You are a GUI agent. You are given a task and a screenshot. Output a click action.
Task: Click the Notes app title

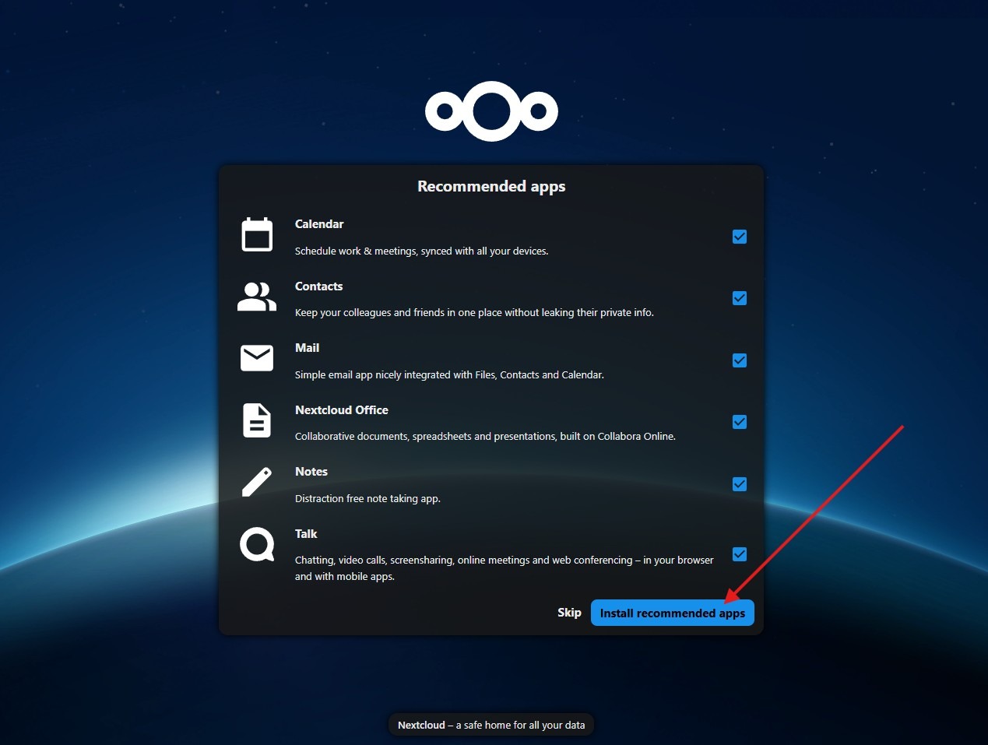311,472
